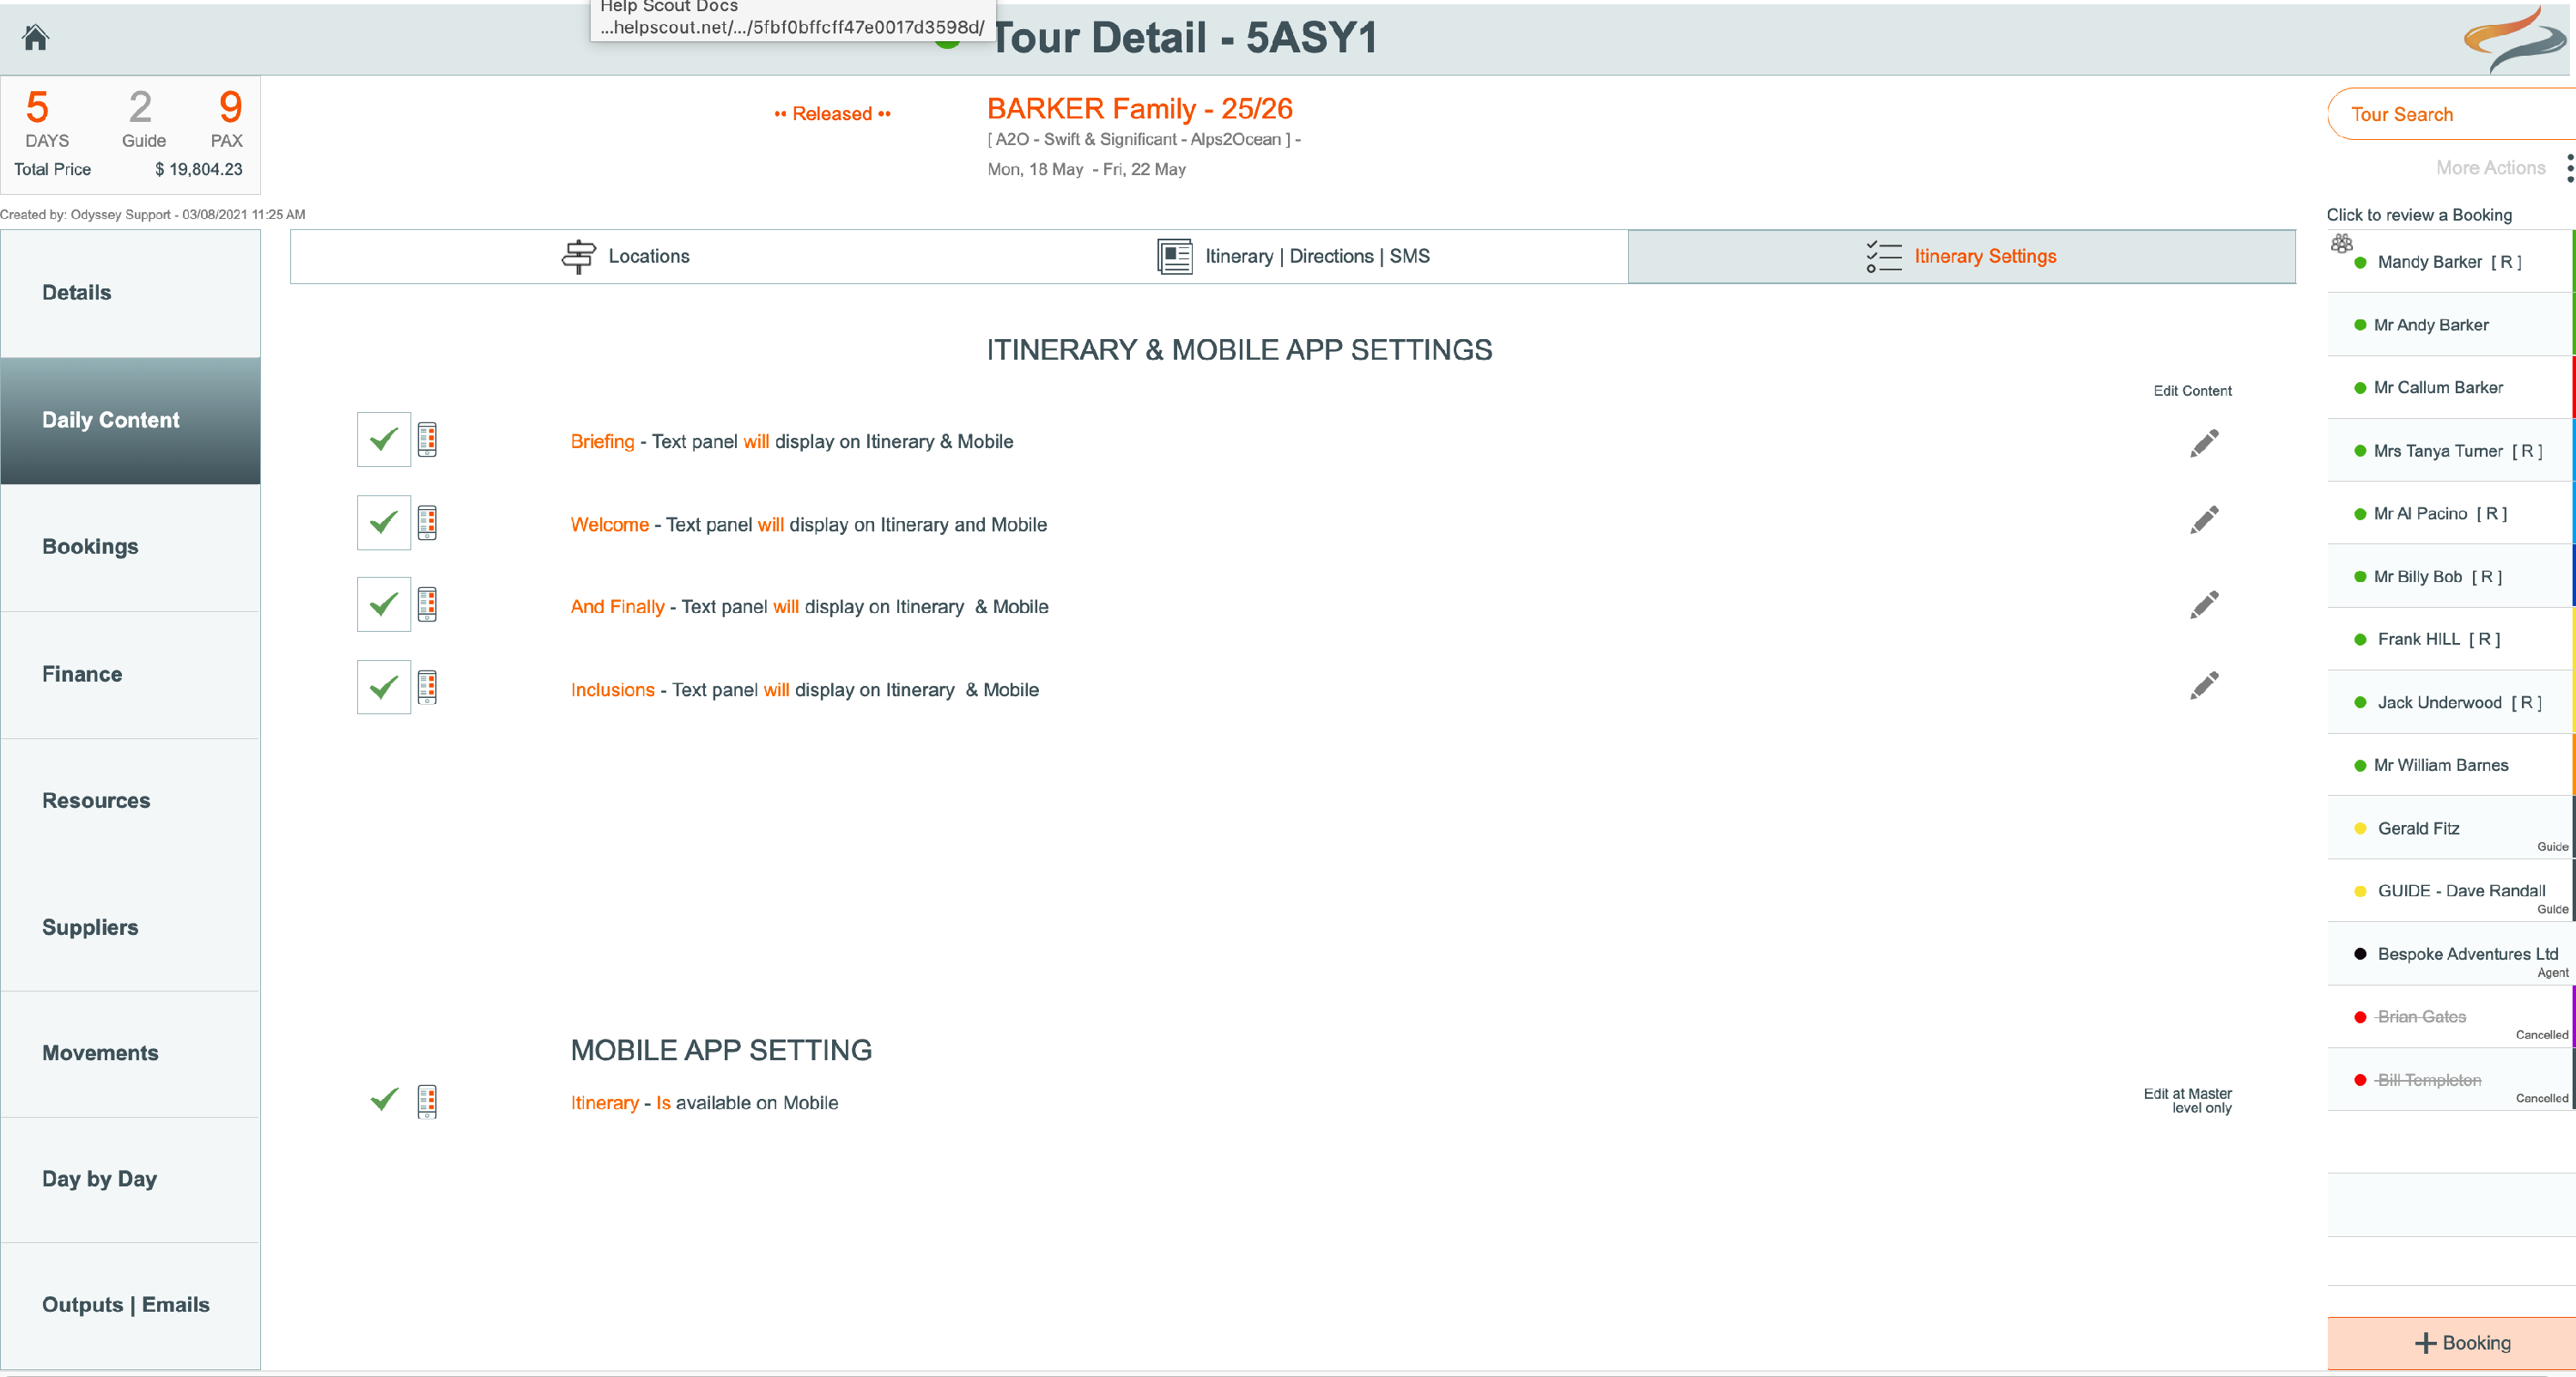Open Gerald Fitz guide booking
The height and width of the screenshot is (1377, 2576).
2450,828
